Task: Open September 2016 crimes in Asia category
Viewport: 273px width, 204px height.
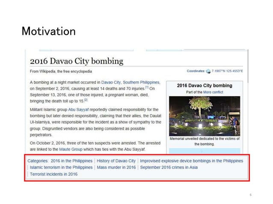Action: tap(169, 168)
